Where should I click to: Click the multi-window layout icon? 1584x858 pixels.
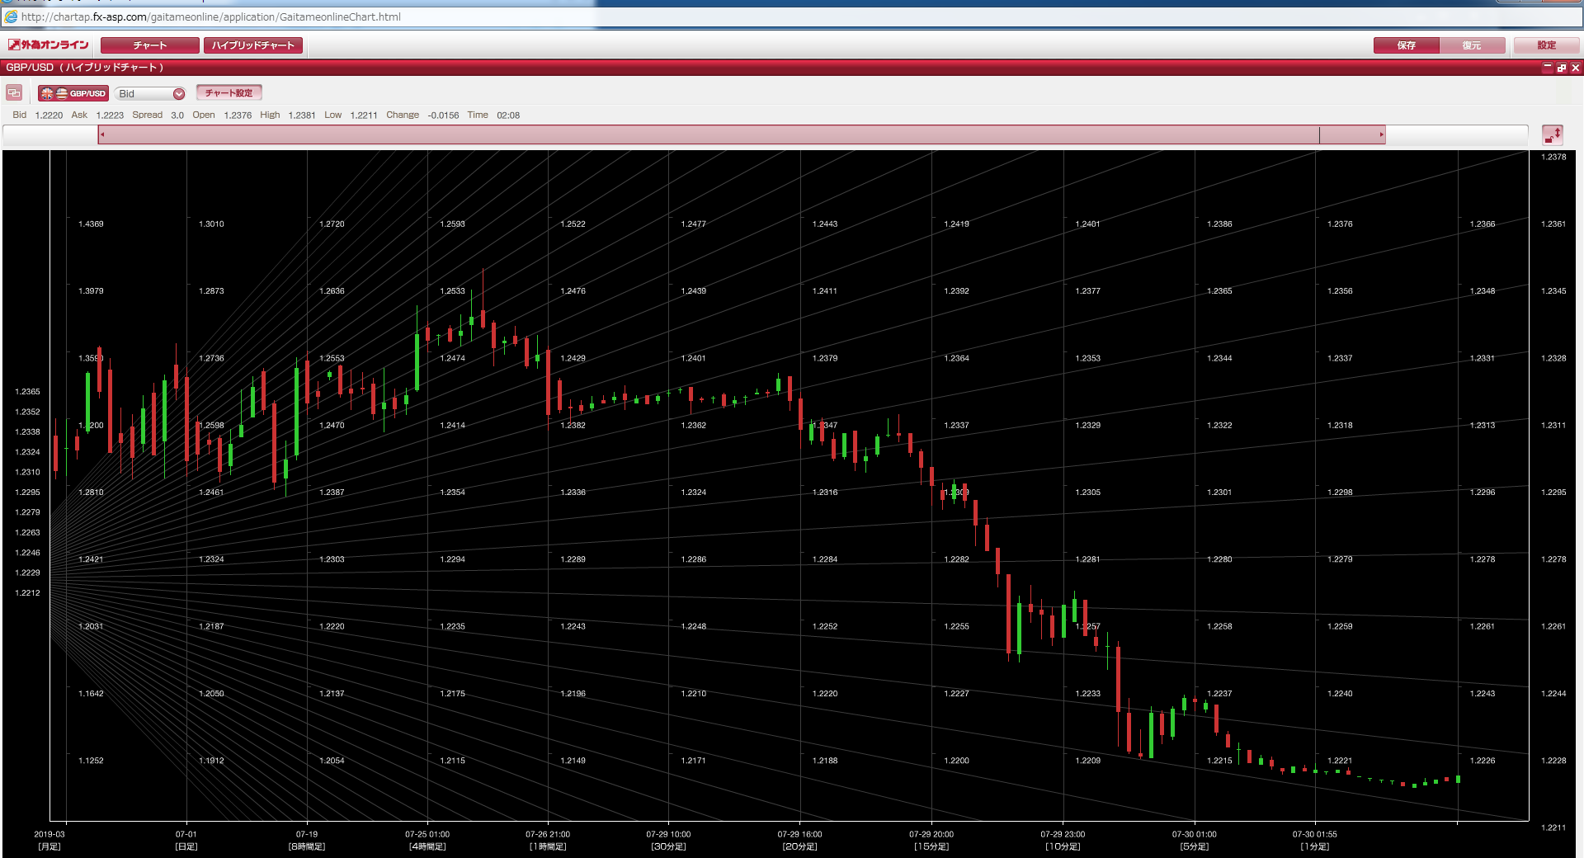[x=14, y=93]
